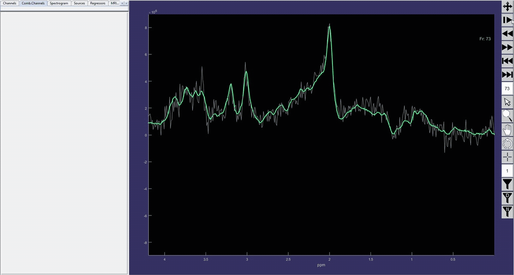Jump to first frame button
Screen dimensions: 514x275
pos(507,61)
